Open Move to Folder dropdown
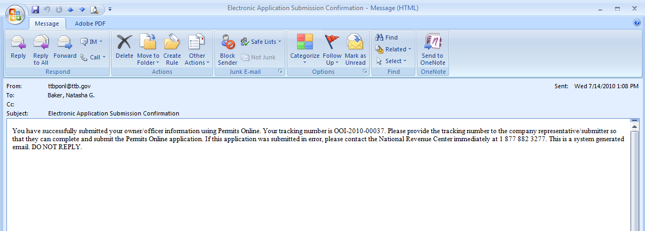 click(x=148, y=49)
